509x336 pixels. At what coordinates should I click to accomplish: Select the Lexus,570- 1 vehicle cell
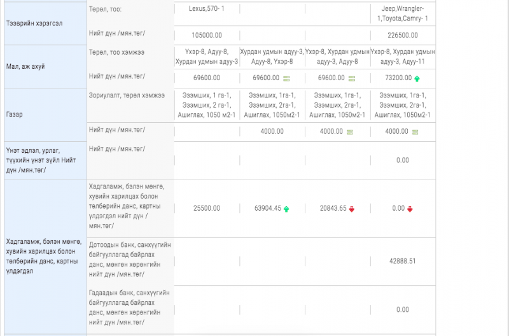(x=207, y=10)
